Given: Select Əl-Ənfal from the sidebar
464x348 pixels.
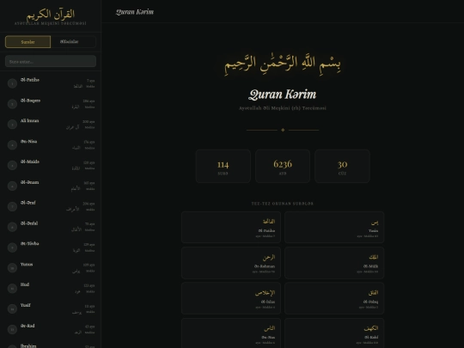Looking at the screenshot, I should [51, 227].
